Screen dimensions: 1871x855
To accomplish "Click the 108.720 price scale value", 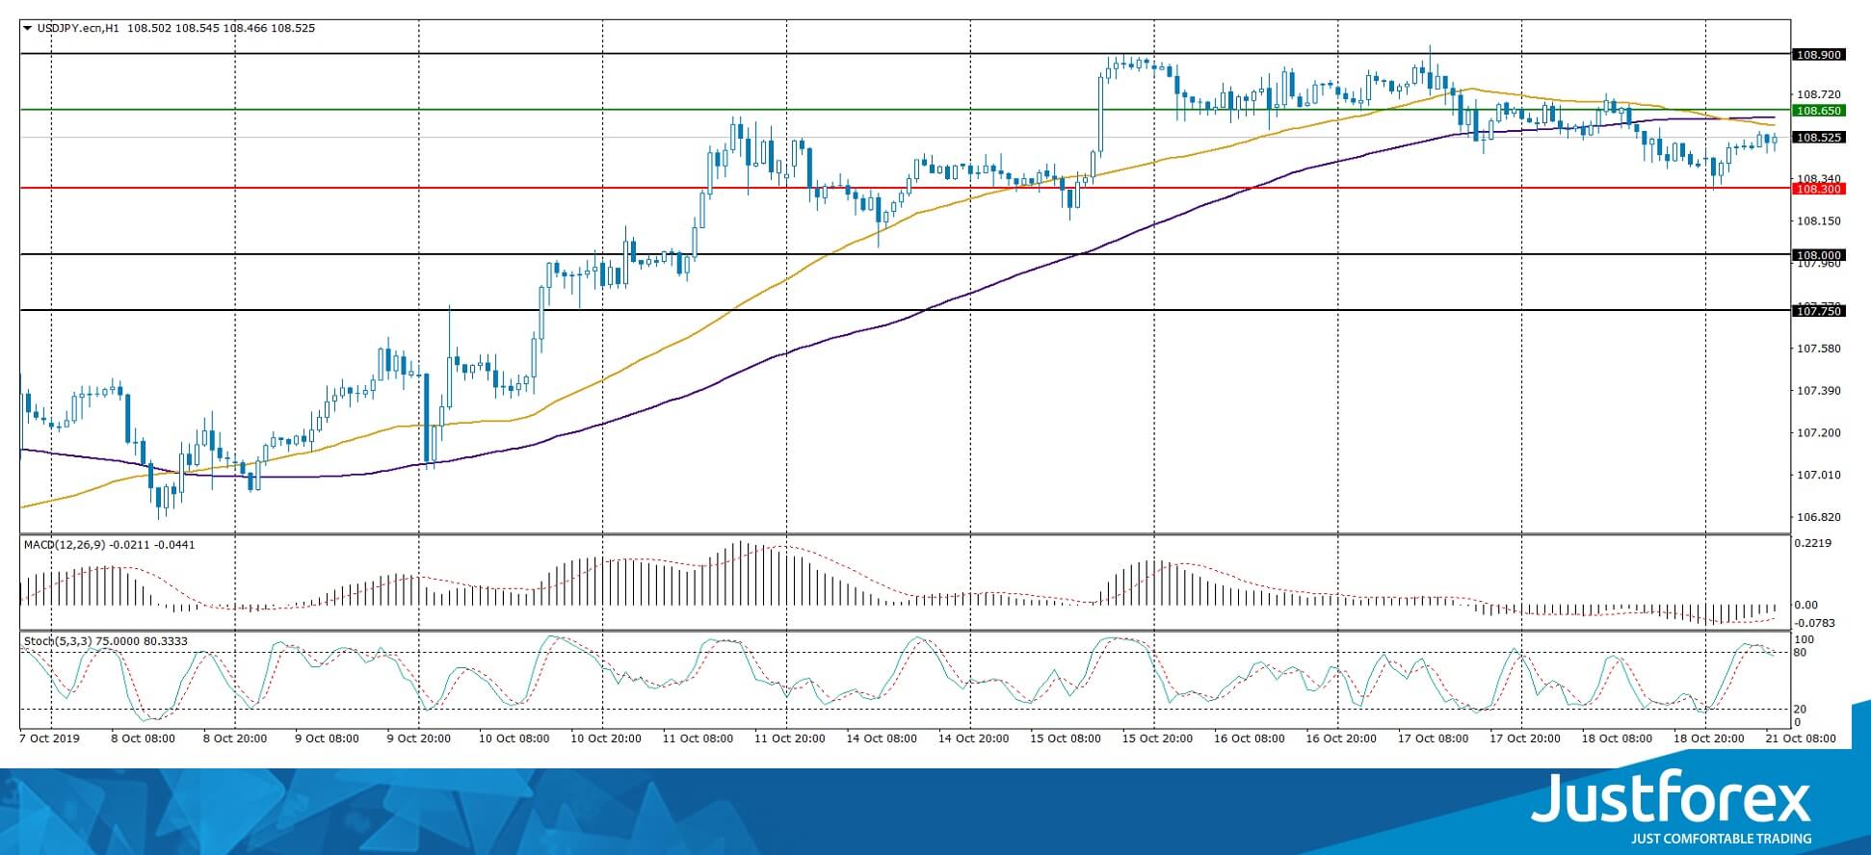I will click(x=1819, y=94).
